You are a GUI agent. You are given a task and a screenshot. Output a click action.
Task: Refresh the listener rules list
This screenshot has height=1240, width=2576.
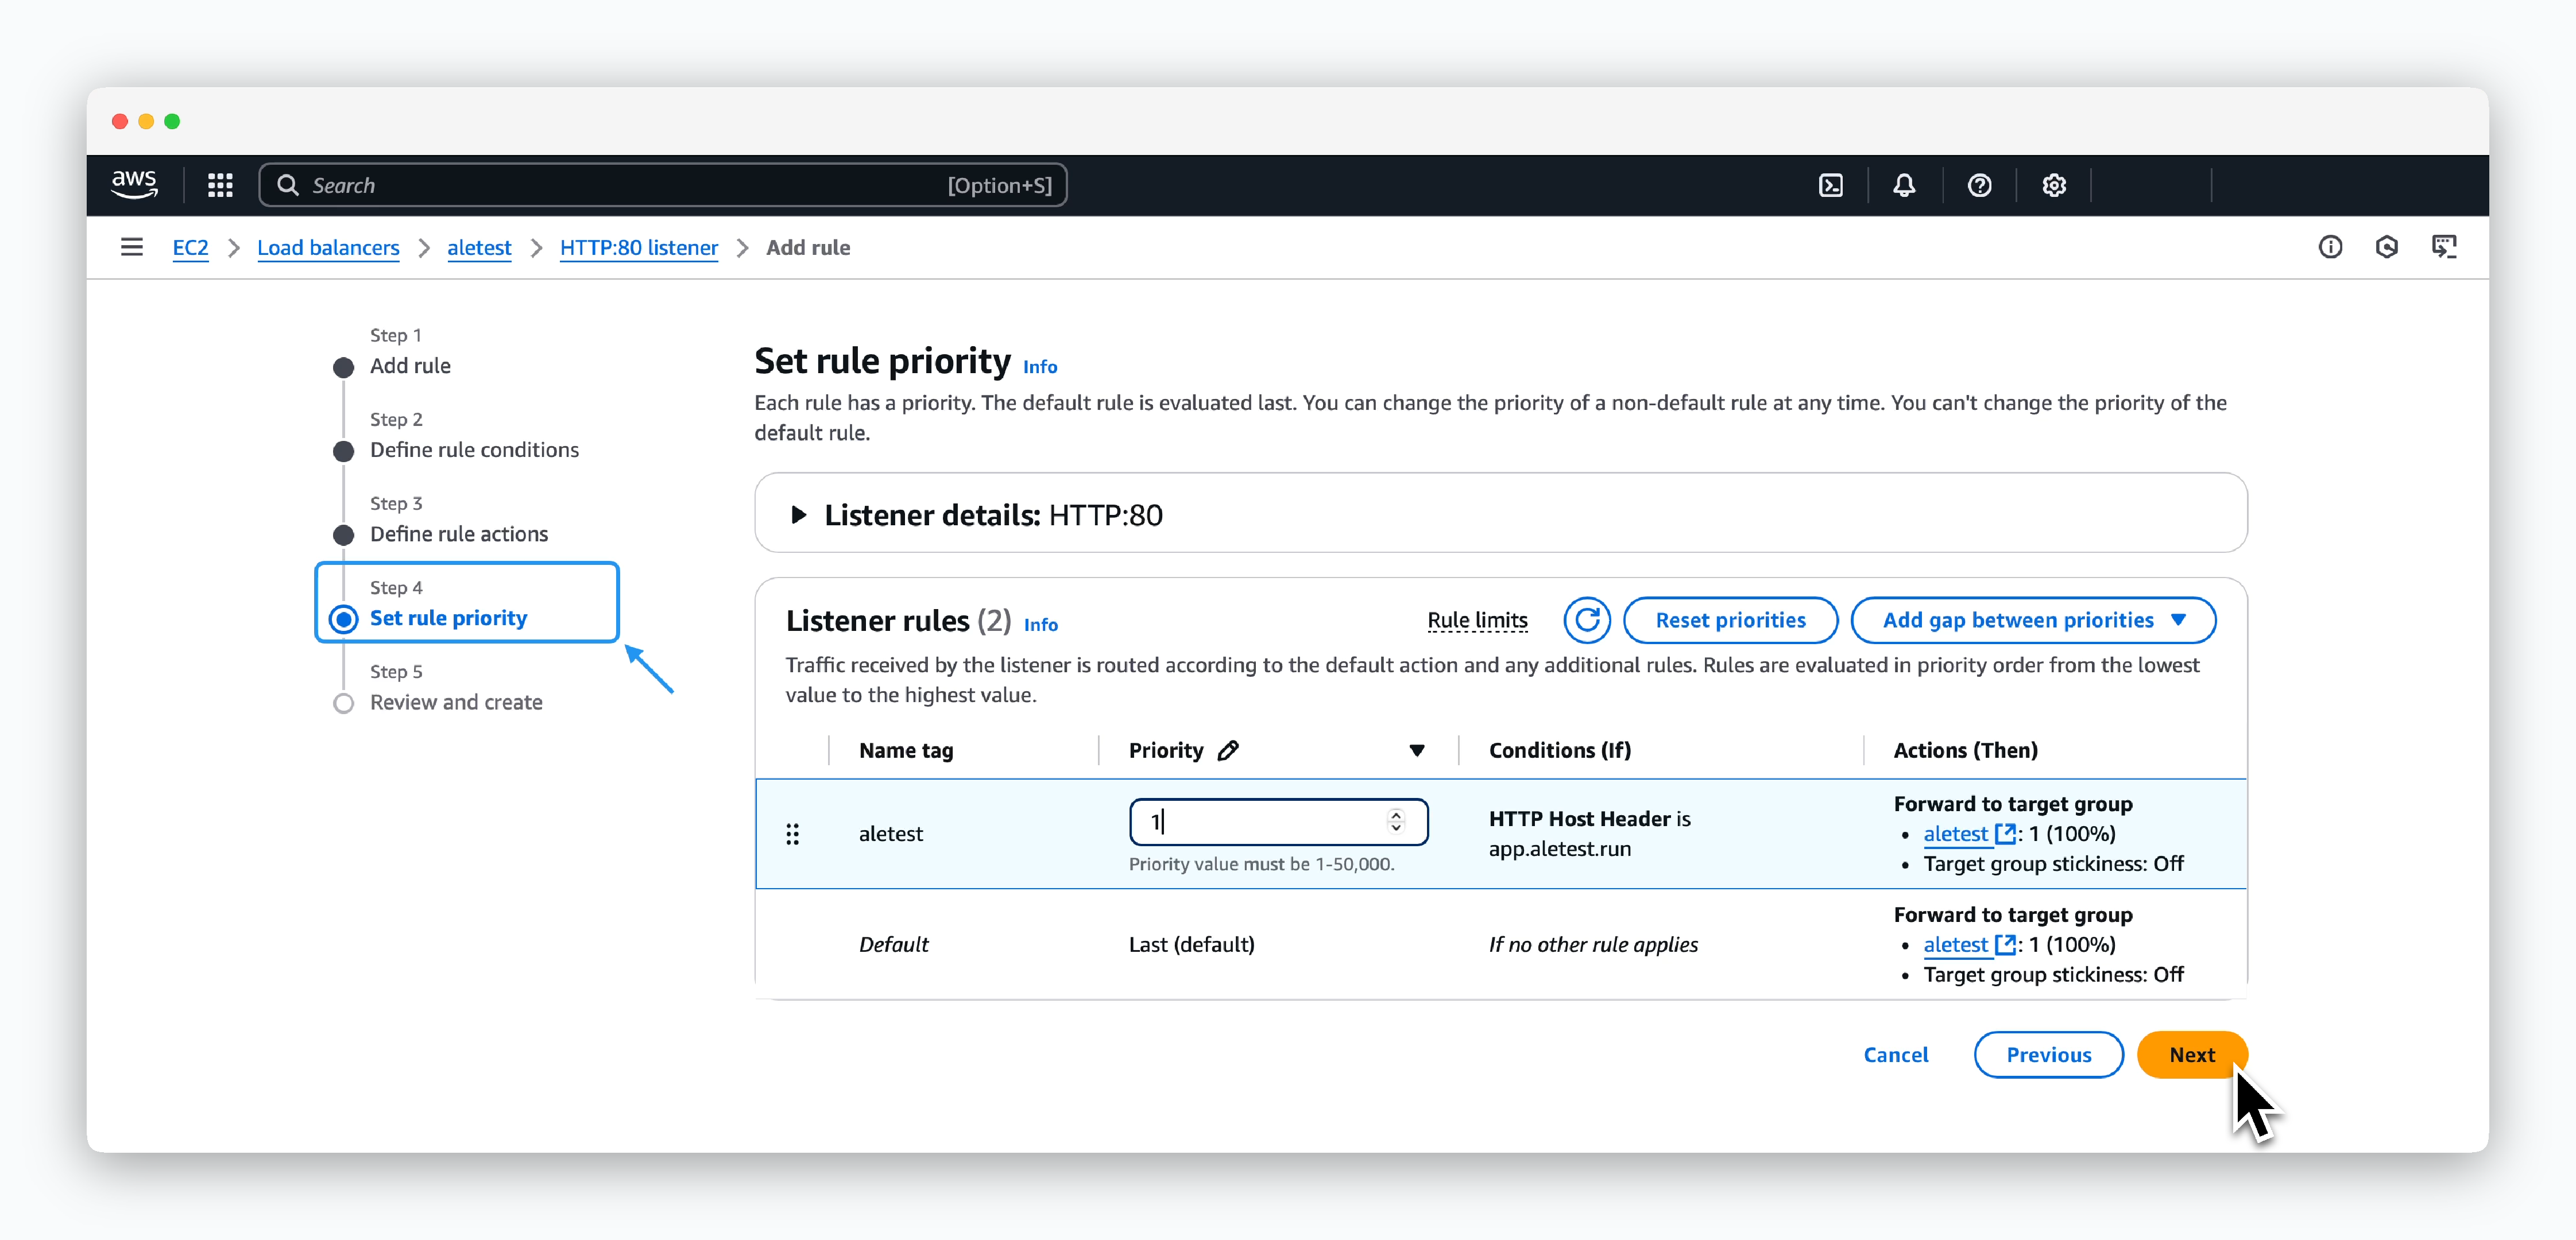pyautogui.click(x=1587, y=620)
